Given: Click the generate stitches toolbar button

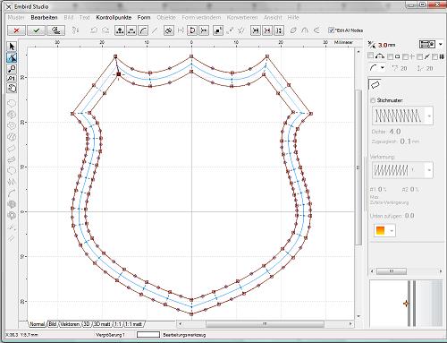Looking at the screenshot, I should tap(55, 30).
